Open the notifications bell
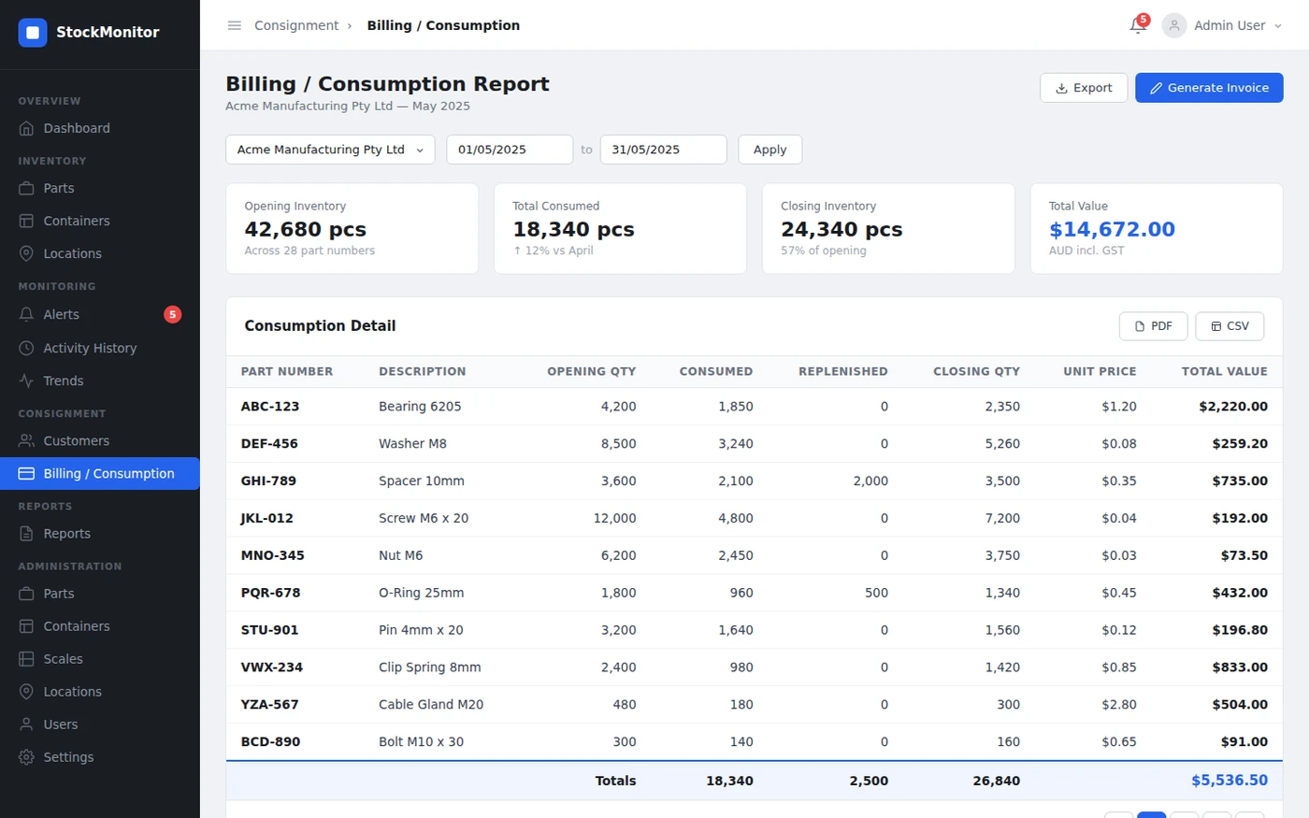 point(1137,25)
